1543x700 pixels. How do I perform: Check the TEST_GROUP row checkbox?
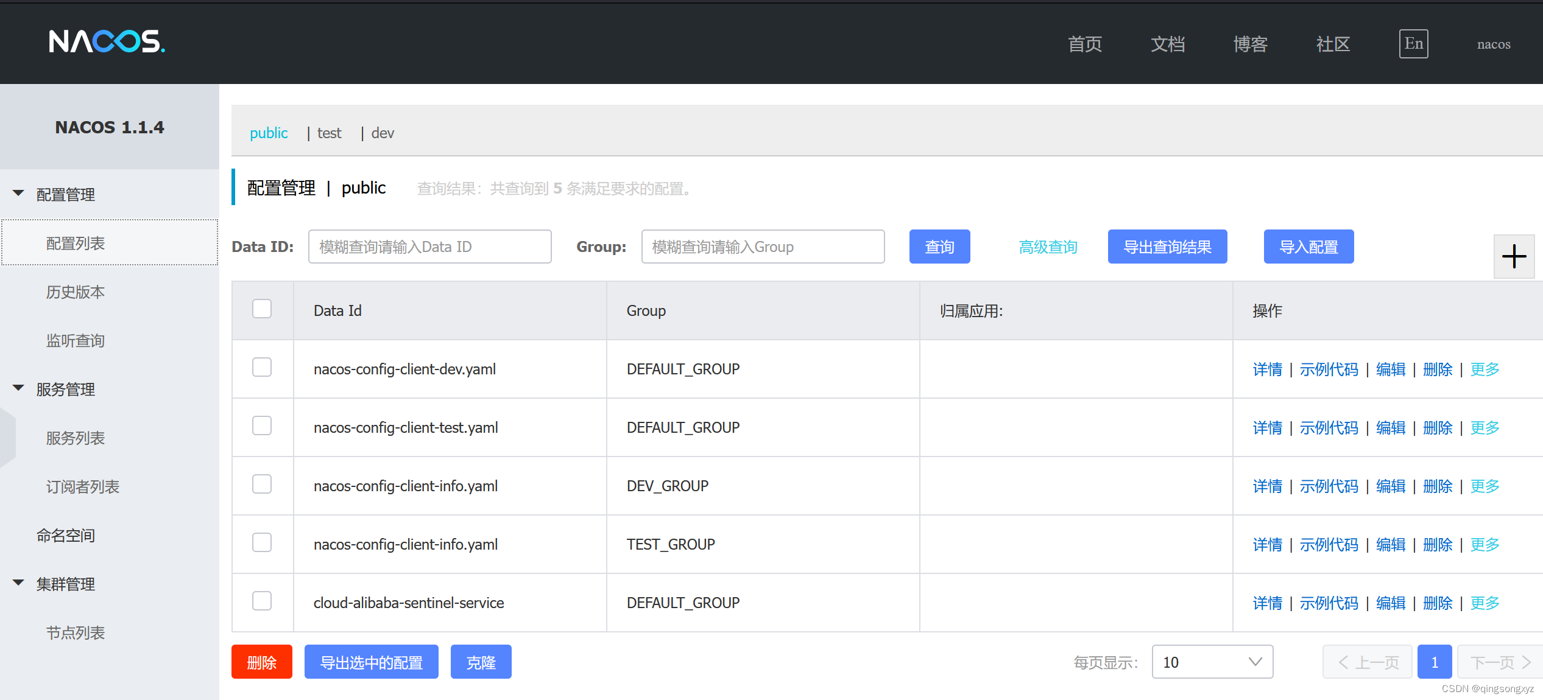coord(262,543)
